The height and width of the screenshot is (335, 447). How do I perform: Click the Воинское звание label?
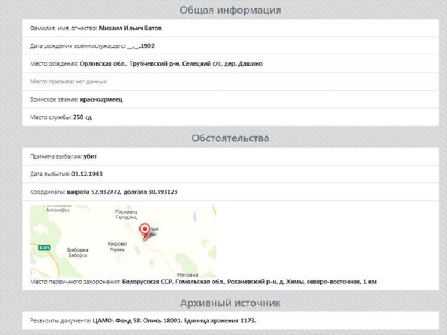tap(54, 100)
